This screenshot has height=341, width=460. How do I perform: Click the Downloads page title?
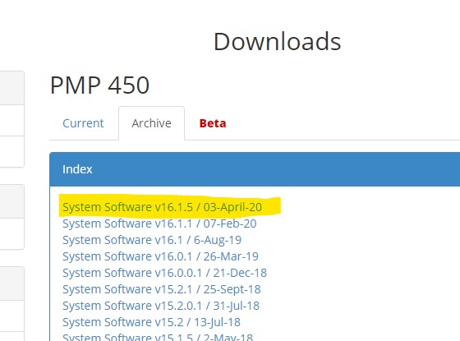click(x=278, y=42)
